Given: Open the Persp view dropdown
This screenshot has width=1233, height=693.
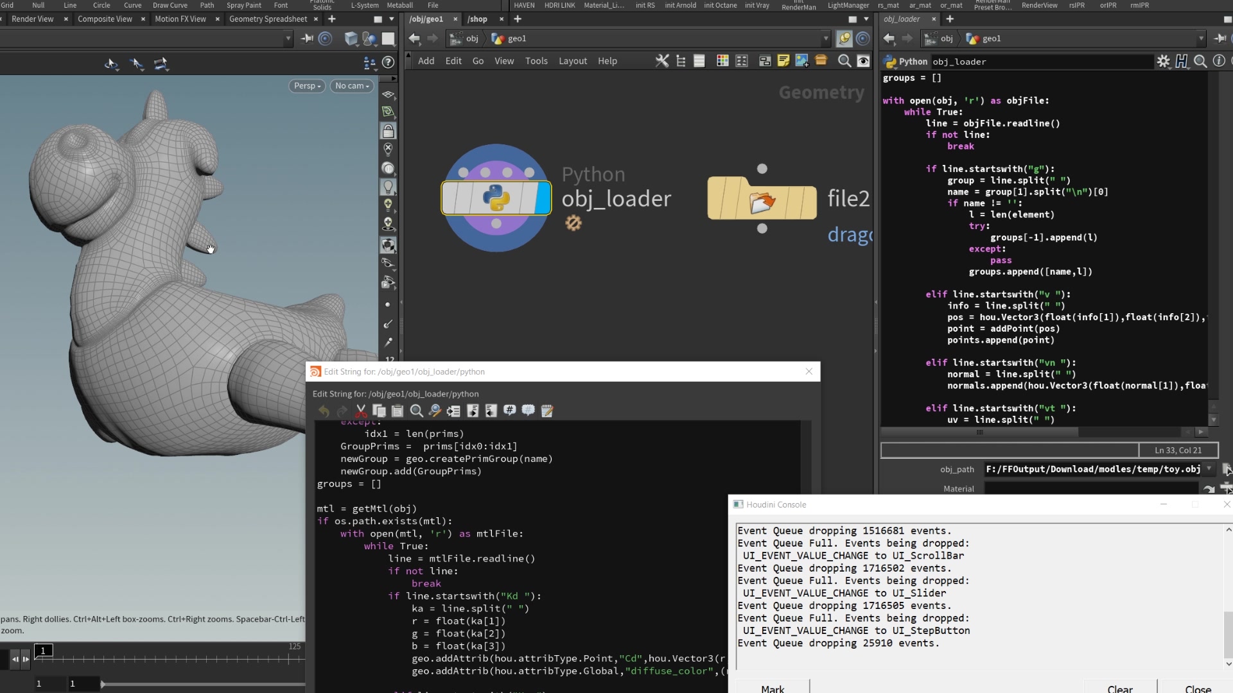Looking at the screenshot, I should pos(307,85).
